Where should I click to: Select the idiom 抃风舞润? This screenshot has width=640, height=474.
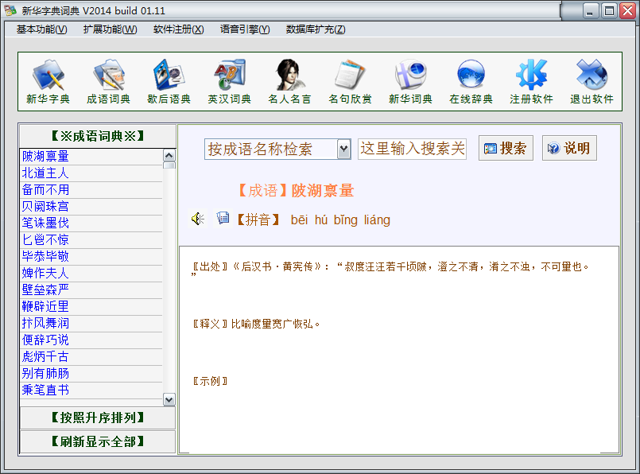(91, 324)
